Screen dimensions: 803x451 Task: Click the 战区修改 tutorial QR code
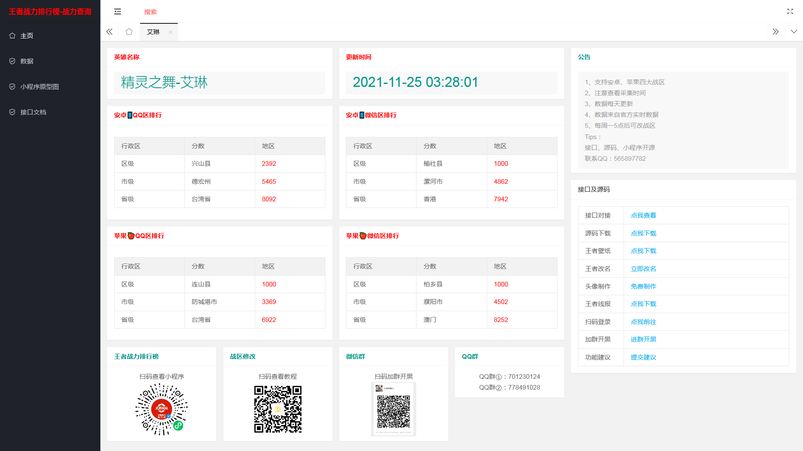(278, 409)
